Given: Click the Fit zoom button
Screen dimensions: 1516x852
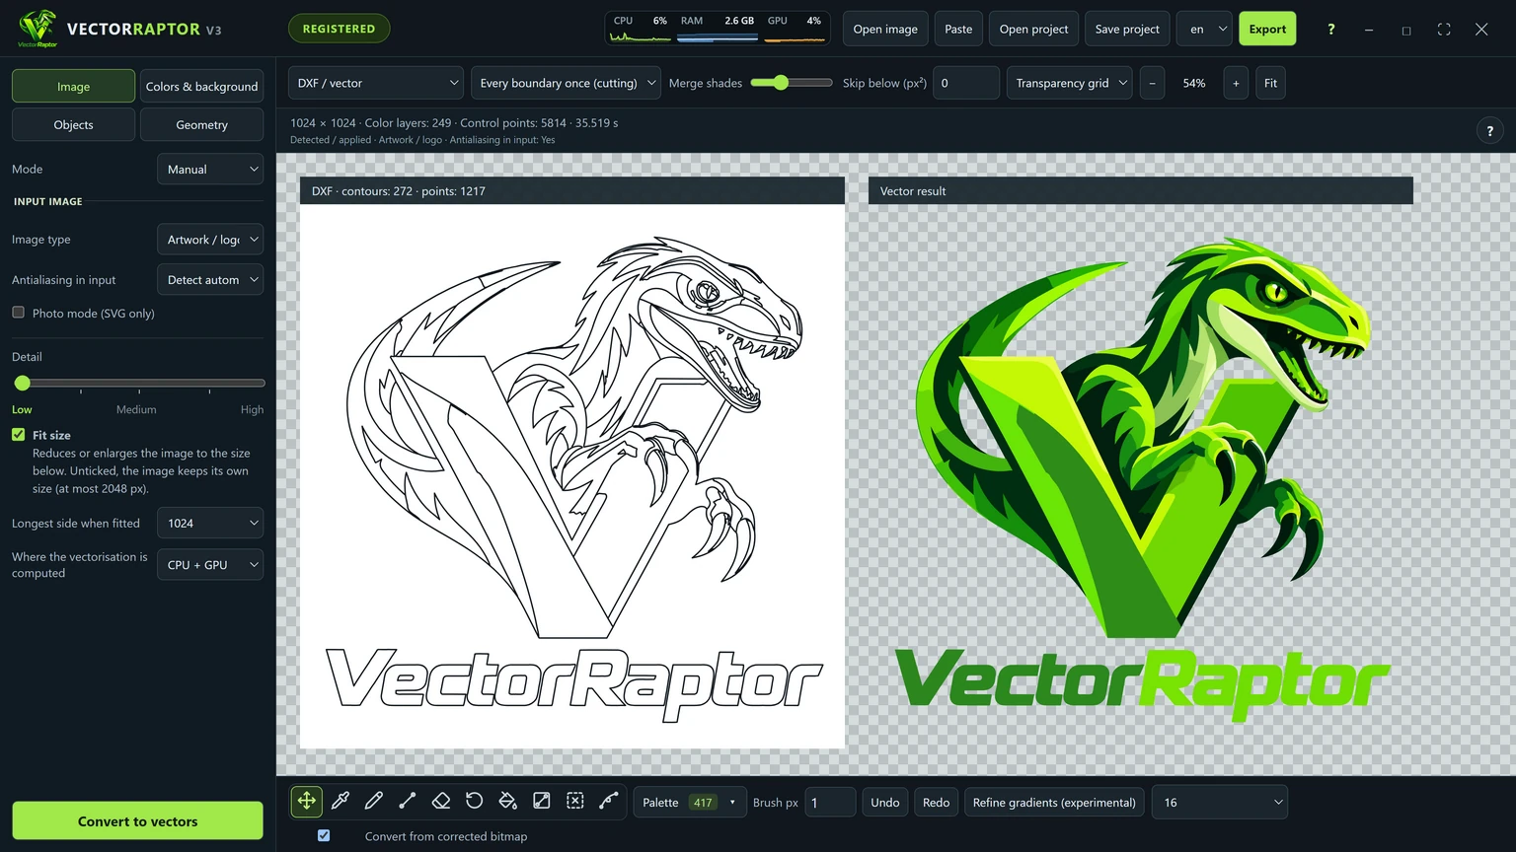Looking at the screenshot, I should click(x=1270, y=83).
